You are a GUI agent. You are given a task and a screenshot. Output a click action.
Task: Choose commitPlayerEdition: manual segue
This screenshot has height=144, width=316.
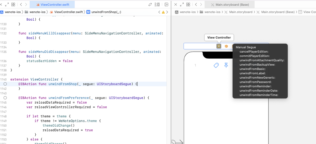pos(255,56)
